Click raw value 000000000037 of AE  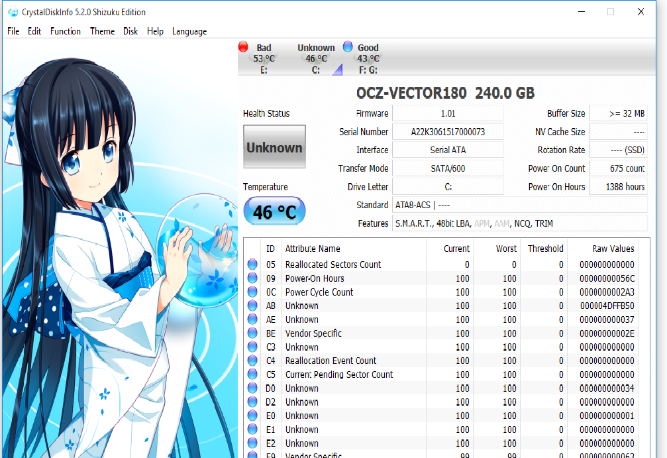click(607, 319)
